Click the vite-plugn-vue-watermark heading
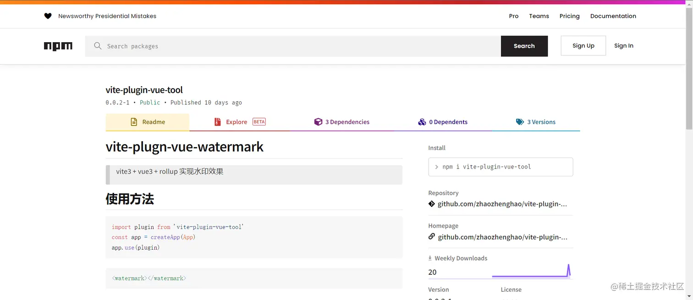This screenshot has width=693, height=300. pos(185,147)
